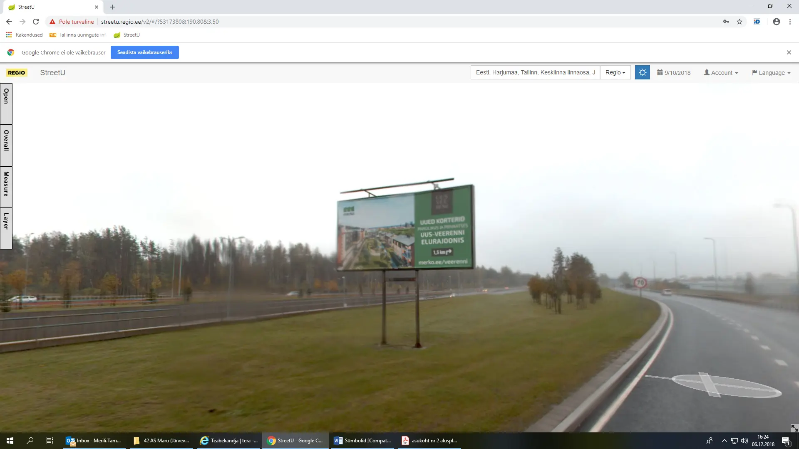Open Chrome profile avatar icon
This screenshot has width=799, height=449.
tap(776, 22)
